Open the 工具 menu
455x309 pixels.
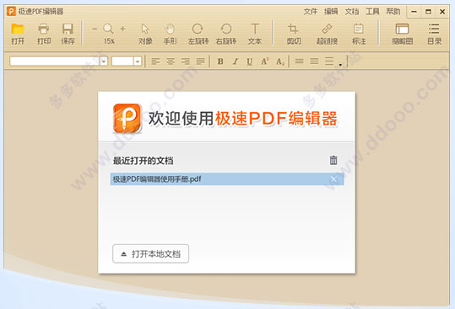coord(372,12)
